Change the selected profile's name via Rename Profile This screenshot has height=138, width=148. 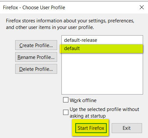(36, 57)
